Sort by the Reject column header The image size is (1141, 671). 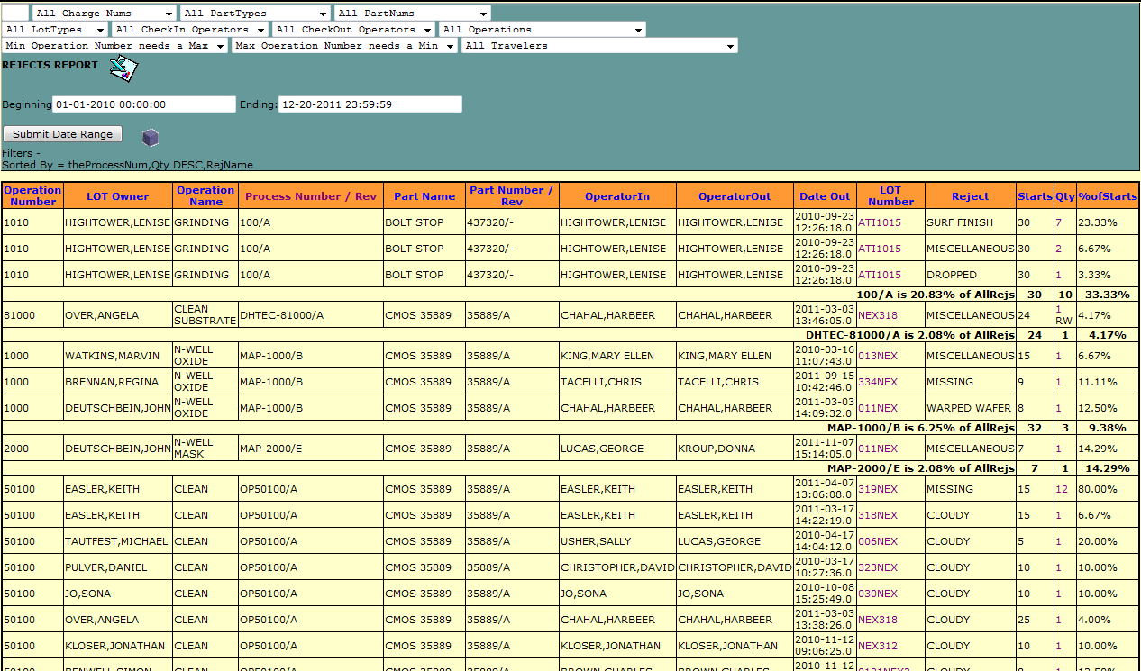[970, 196]
